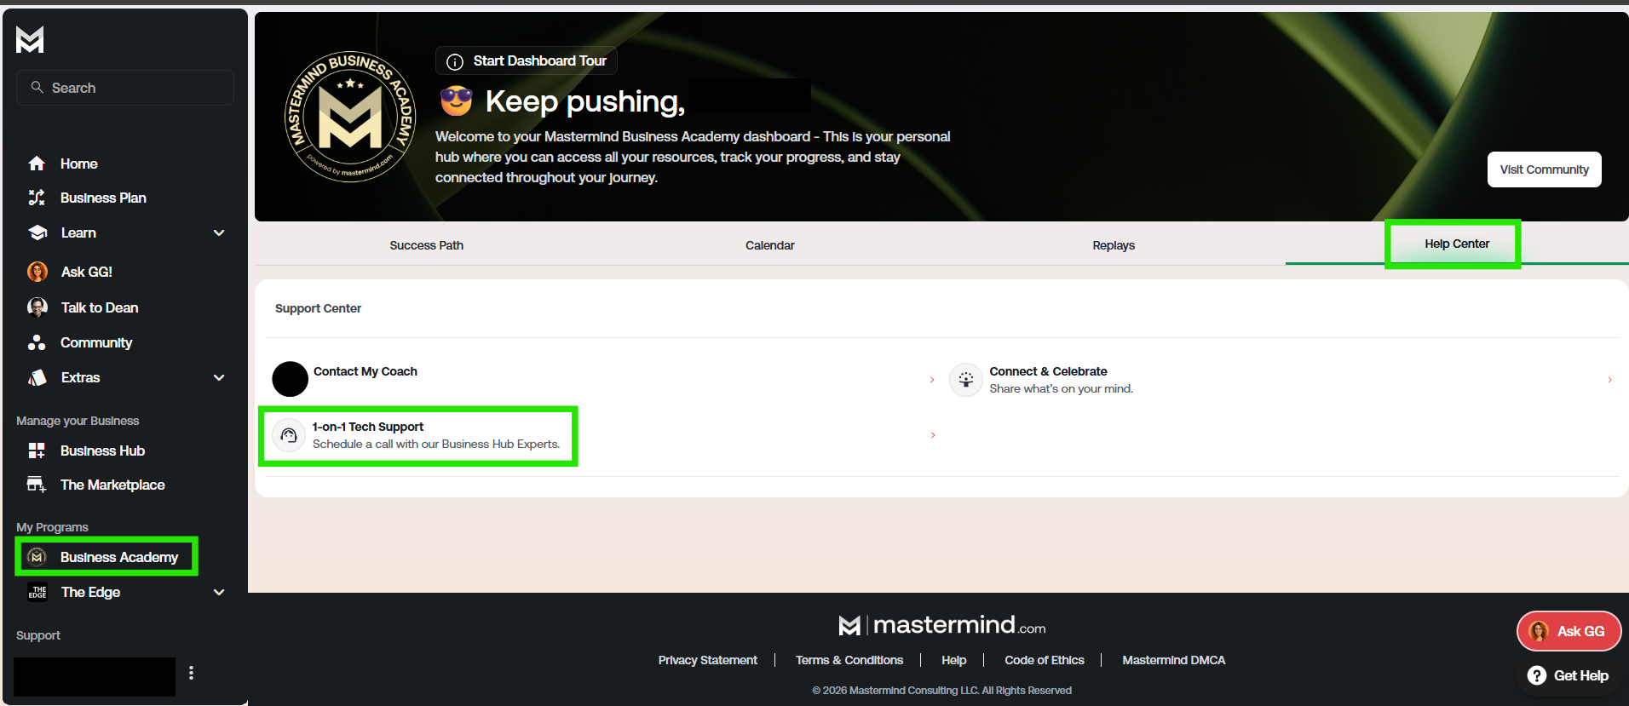Click the Visit Community button
Image resolution: width=1629 pixels, height=706 pixels.
[1545, 169]
